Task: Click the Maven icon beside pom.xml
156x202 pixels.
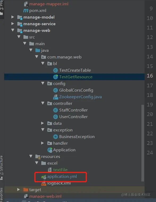Action: 26,11
